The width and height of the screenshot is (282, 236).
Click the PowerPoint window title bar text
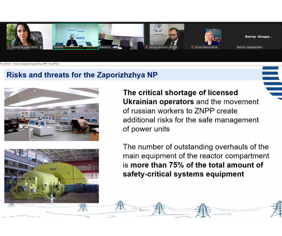coord(30,64)
